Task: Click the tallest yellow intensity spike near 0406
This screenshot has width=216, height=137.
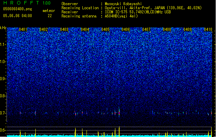Action: click(x=119, y=132)
